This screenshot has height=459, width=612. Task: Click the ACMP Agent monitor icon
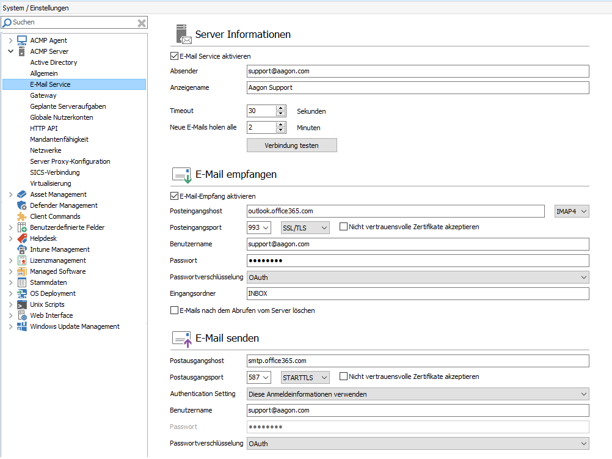[x=22, y=40]
